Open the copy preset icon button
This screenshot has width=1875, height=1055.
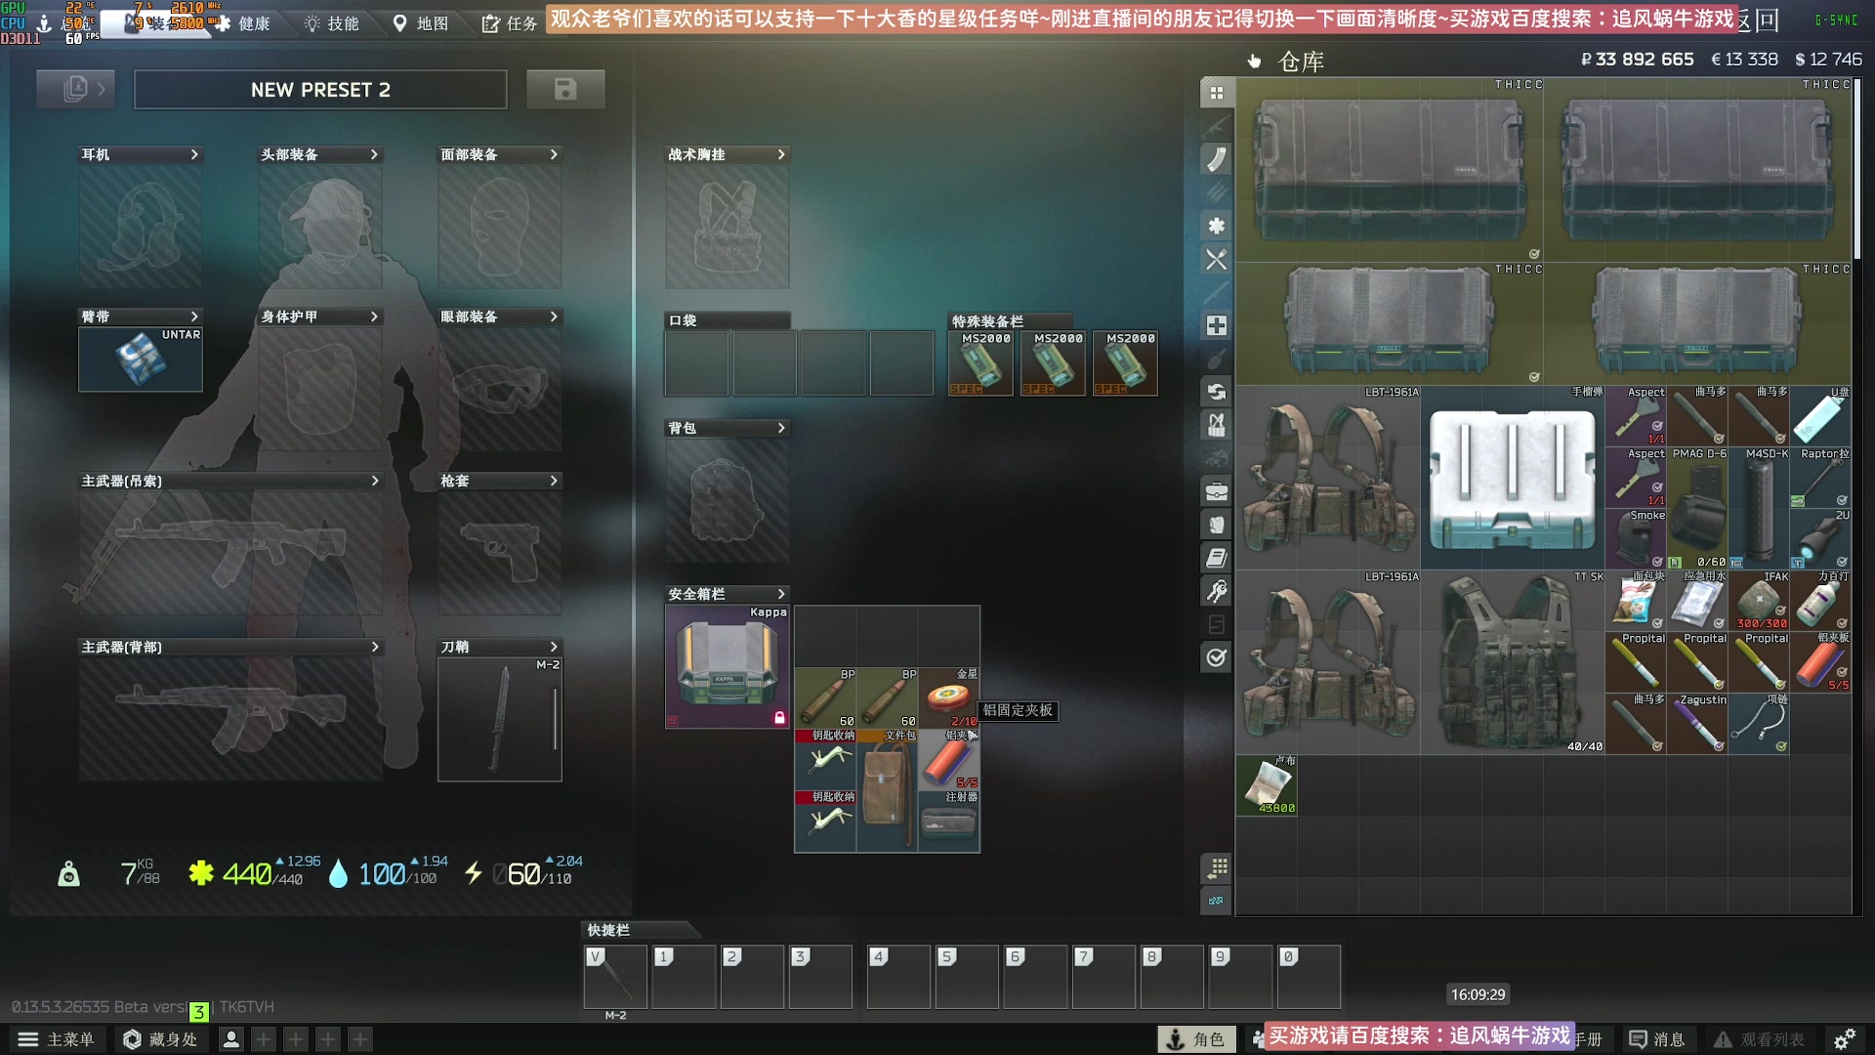point(75,89)
